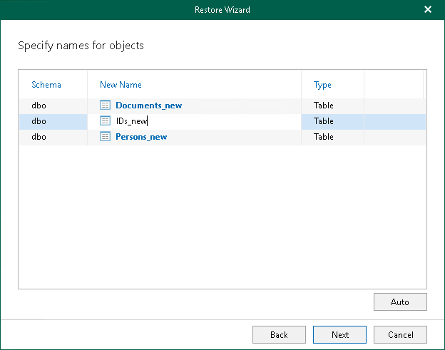Proceed with the Next button
Image resolution: width=445 pixels, height=350 pixels.
coord(340,334)
